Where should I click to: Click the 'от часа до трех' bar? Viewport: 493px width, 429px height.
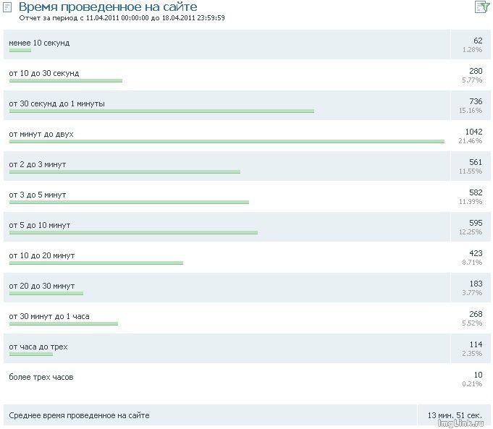(x=31, y=354)
